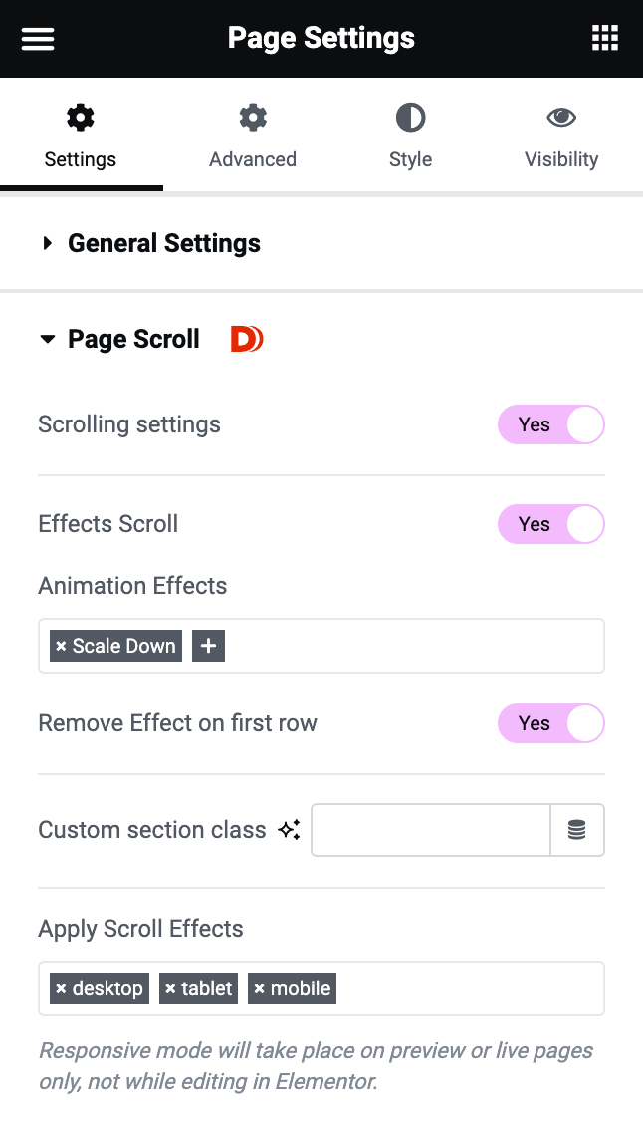
Task: Switch to the Advanced tab
Action: (252, 137)
